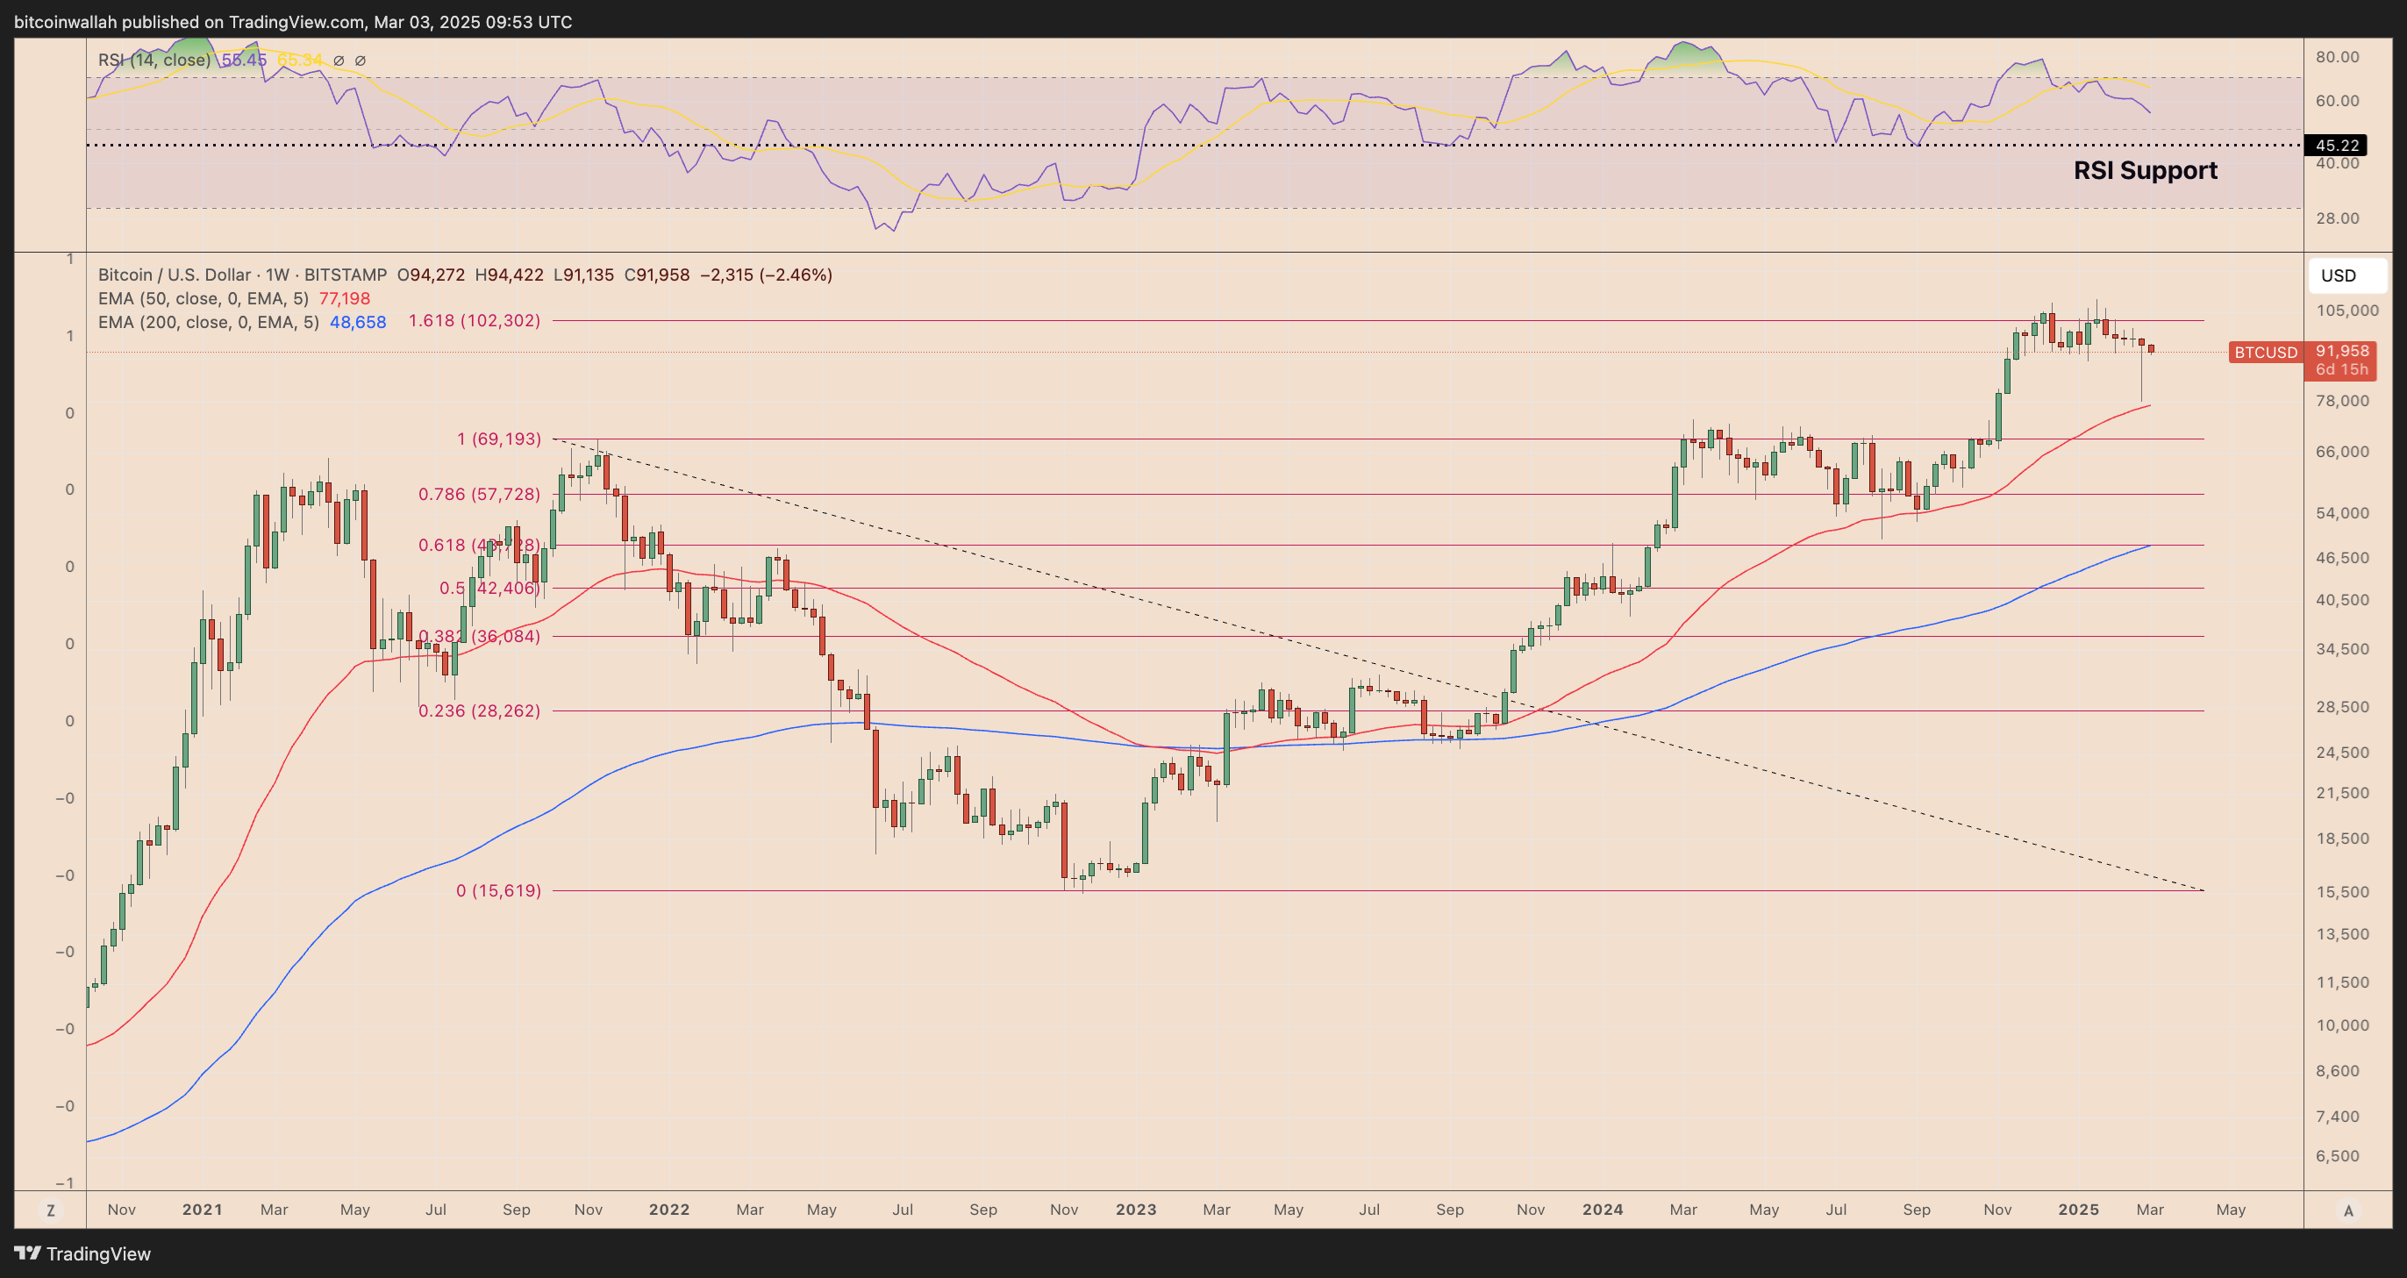Click the 15,500 price axis label
This screenshot has width=2407, height=1278.
[2342, 892]
